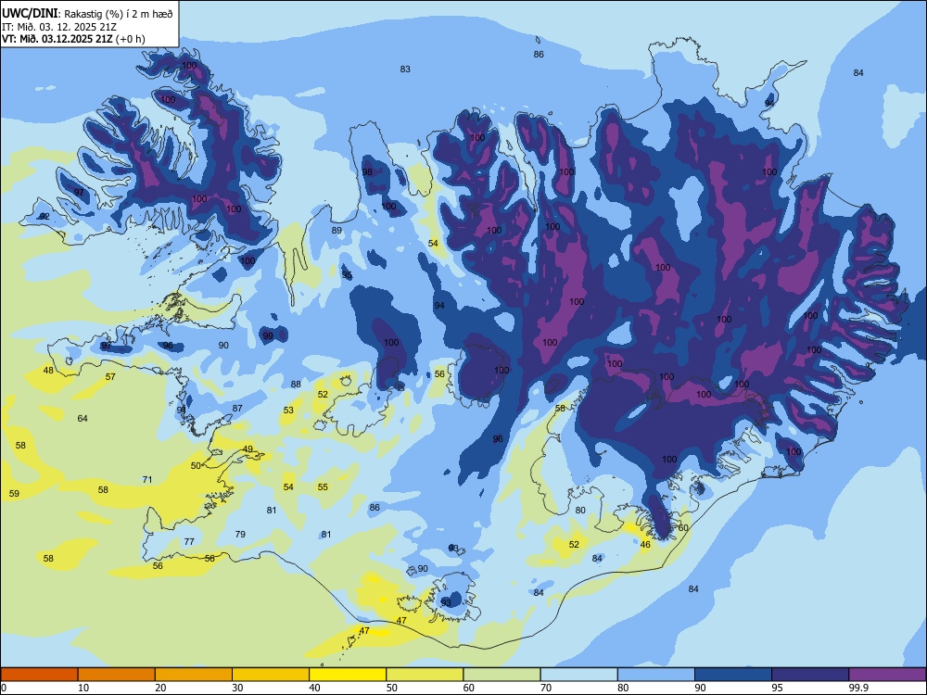Image resolution: width=927 pixels, height=695 pixels.
Task: Click the 'VT: Mið. 03.12.2025 21Z (+0 h)' line
Action: pos(73,39)
